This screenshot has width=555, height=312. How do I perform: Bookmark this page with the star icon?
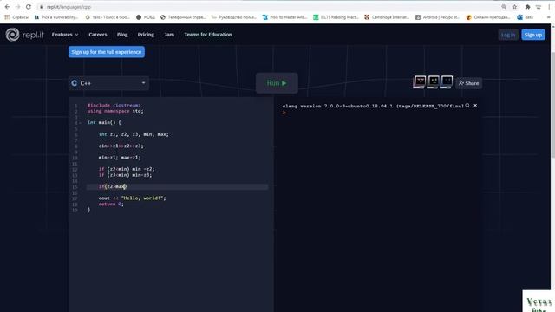pyautogui.click(x=514, y=7)
